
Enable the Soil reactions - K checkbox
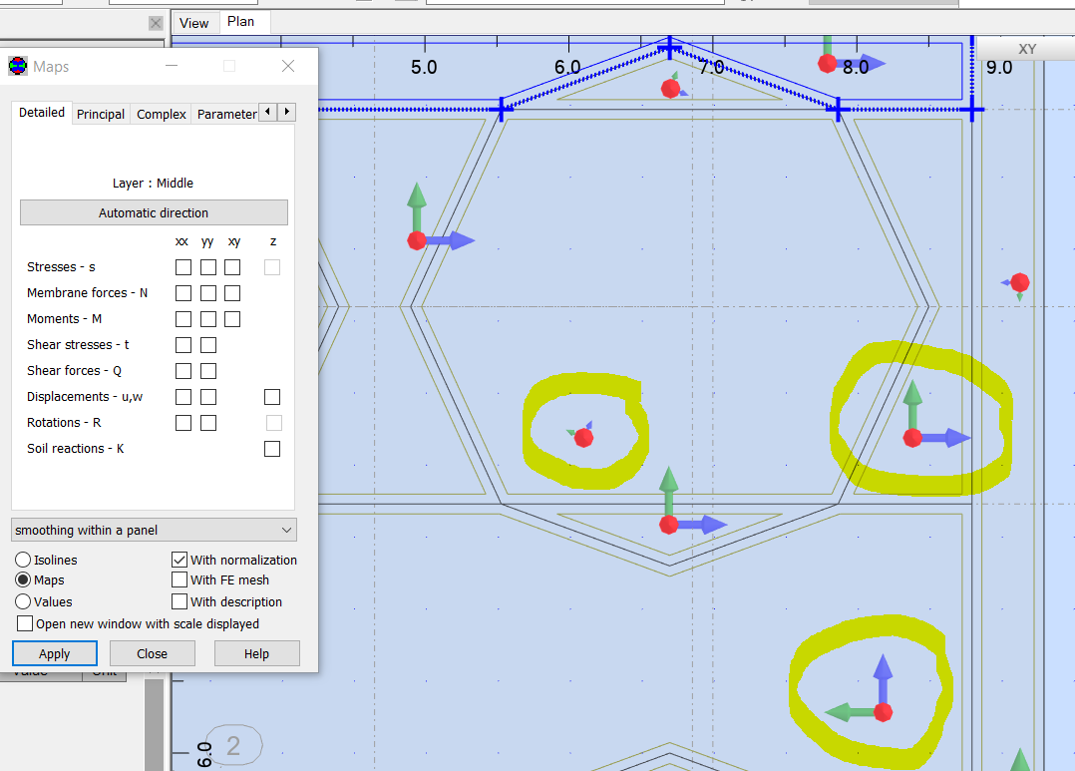tap(272, 448)
